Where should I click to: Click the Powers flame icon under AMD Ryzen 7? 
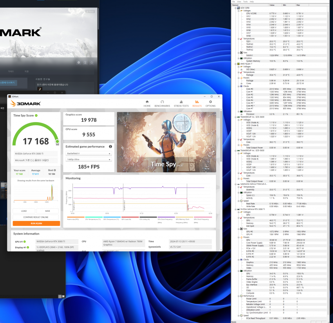[241, 78]
